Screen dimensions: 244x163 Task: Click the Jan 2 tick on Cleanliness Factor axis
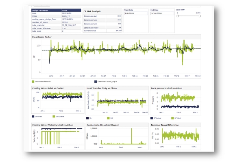pyautogui.click(x=51, y=76)
